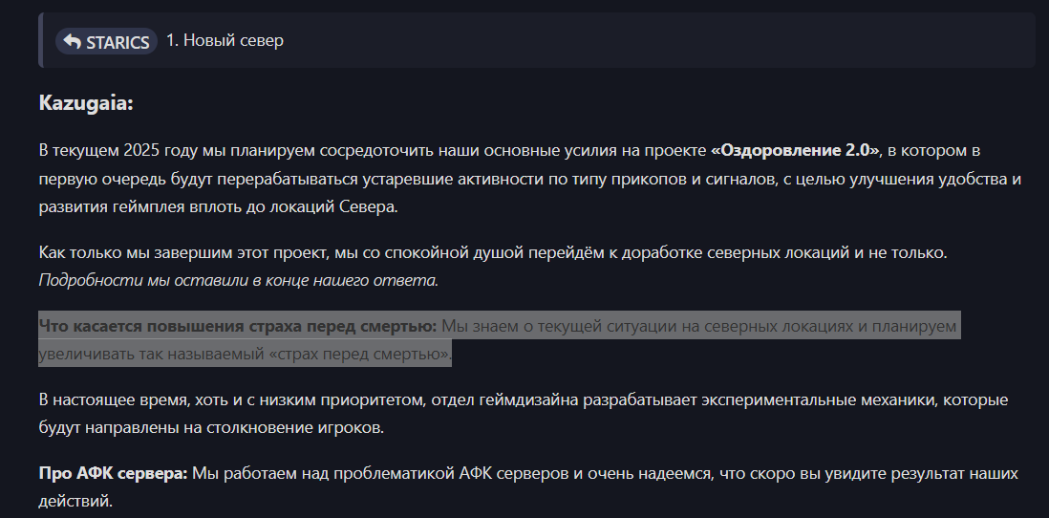Click the year "2025" in first paragraph
Viewport: 1049px width, 518px height.
point(141,151)
